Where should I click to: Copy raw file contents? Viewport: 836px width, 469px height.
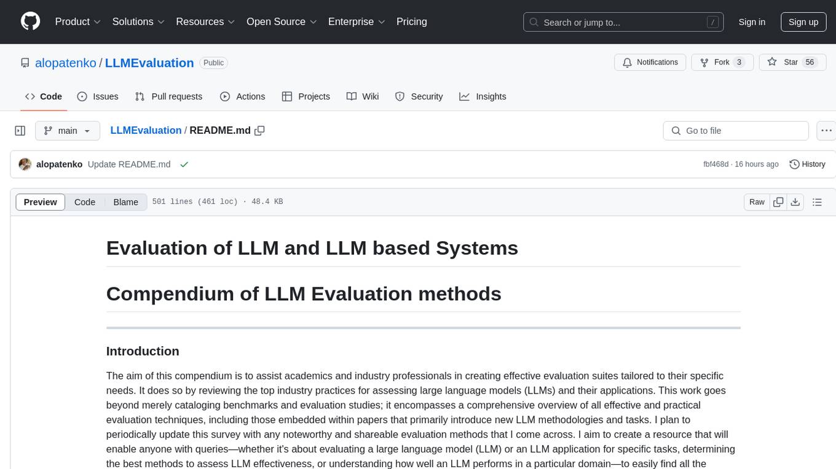tap(778, 202)
